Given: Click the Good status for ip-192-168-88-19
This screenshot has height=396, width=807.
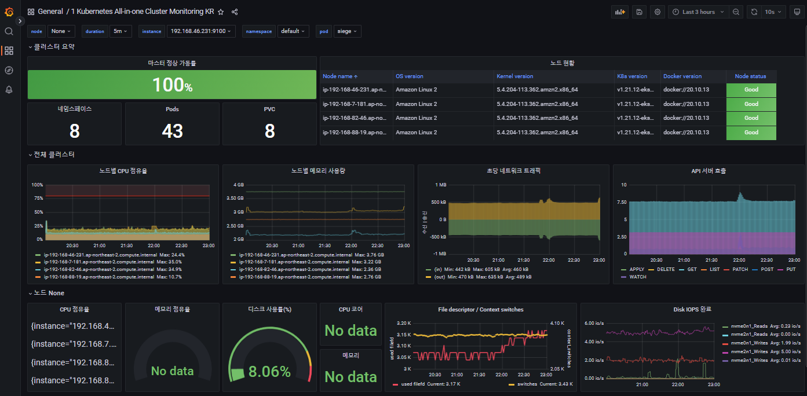Looking at the screenshot, I should (x=751, y=133).
